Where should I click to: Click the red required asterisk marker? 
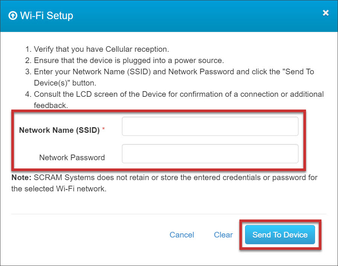[x=104, y=129]
